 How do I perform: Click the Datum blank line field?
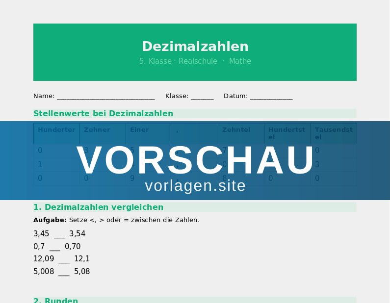(271, 97)
